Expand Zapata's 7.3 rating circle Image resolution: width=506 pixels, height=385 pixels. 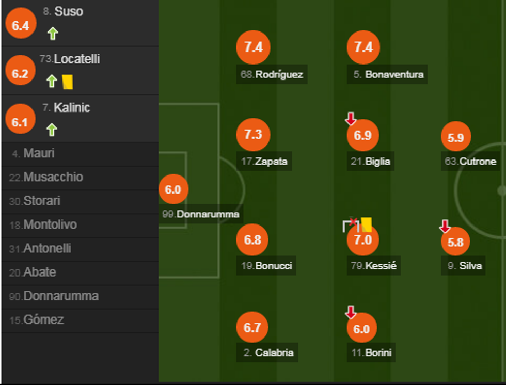252,134
